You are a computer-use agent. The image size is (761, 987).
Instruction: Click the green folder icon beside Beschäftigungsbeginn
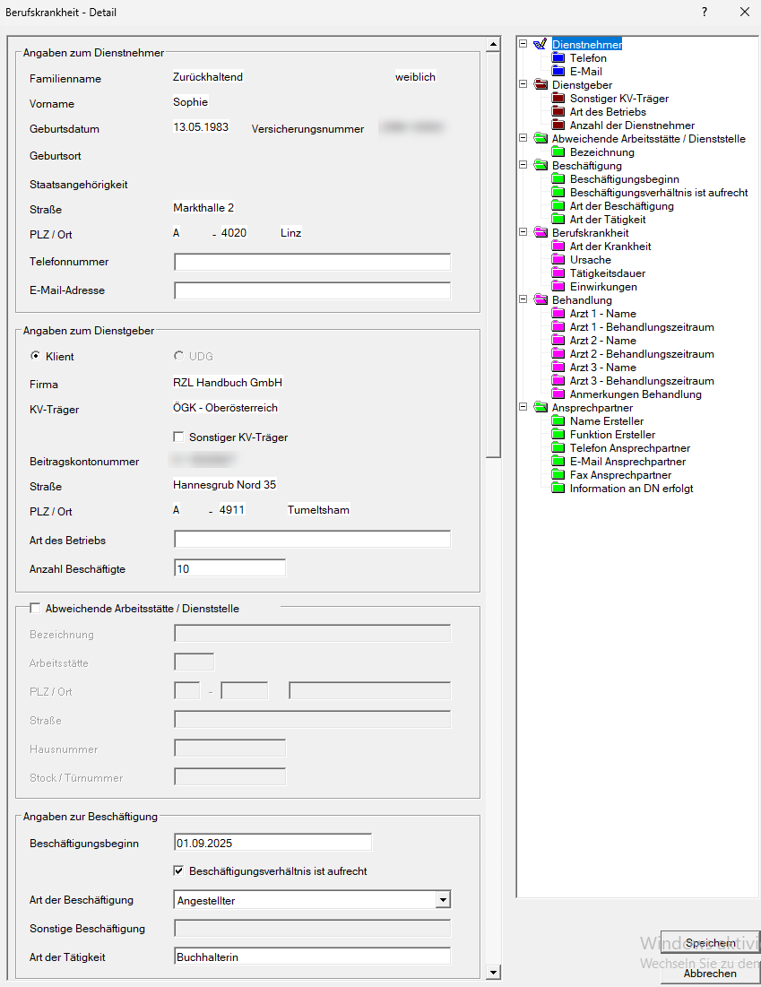tap(558, 179)
